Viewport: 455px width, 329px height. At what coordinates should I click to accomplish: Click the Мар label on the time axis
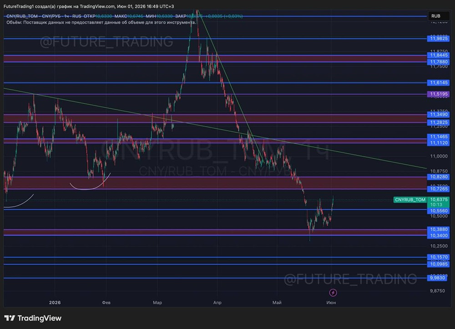click(x=157, y=302)
